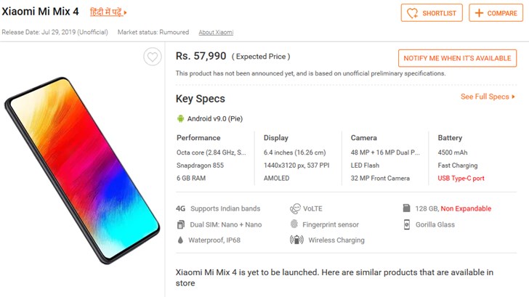The image size is (529, 297).
Task: Click the Non Expandable storage text
Action: click(466, 208)
